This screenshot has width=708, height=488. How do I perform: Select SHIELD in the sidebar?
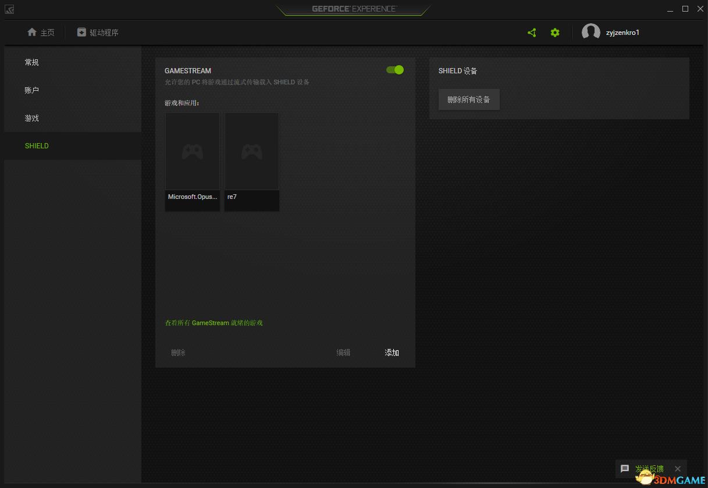tap(73, 146)
